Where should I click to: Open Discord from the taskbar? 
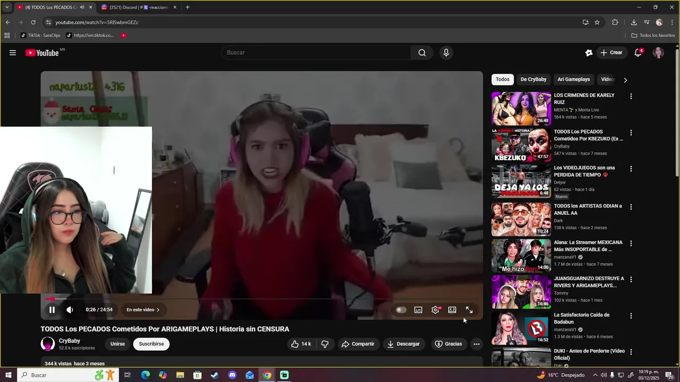pyautogui.click(x=232, y=375)
